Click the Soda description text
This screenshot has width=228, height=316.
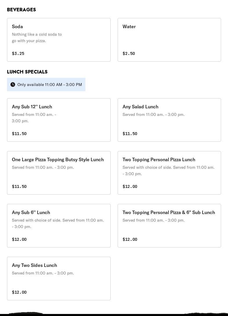coord(37,37)
